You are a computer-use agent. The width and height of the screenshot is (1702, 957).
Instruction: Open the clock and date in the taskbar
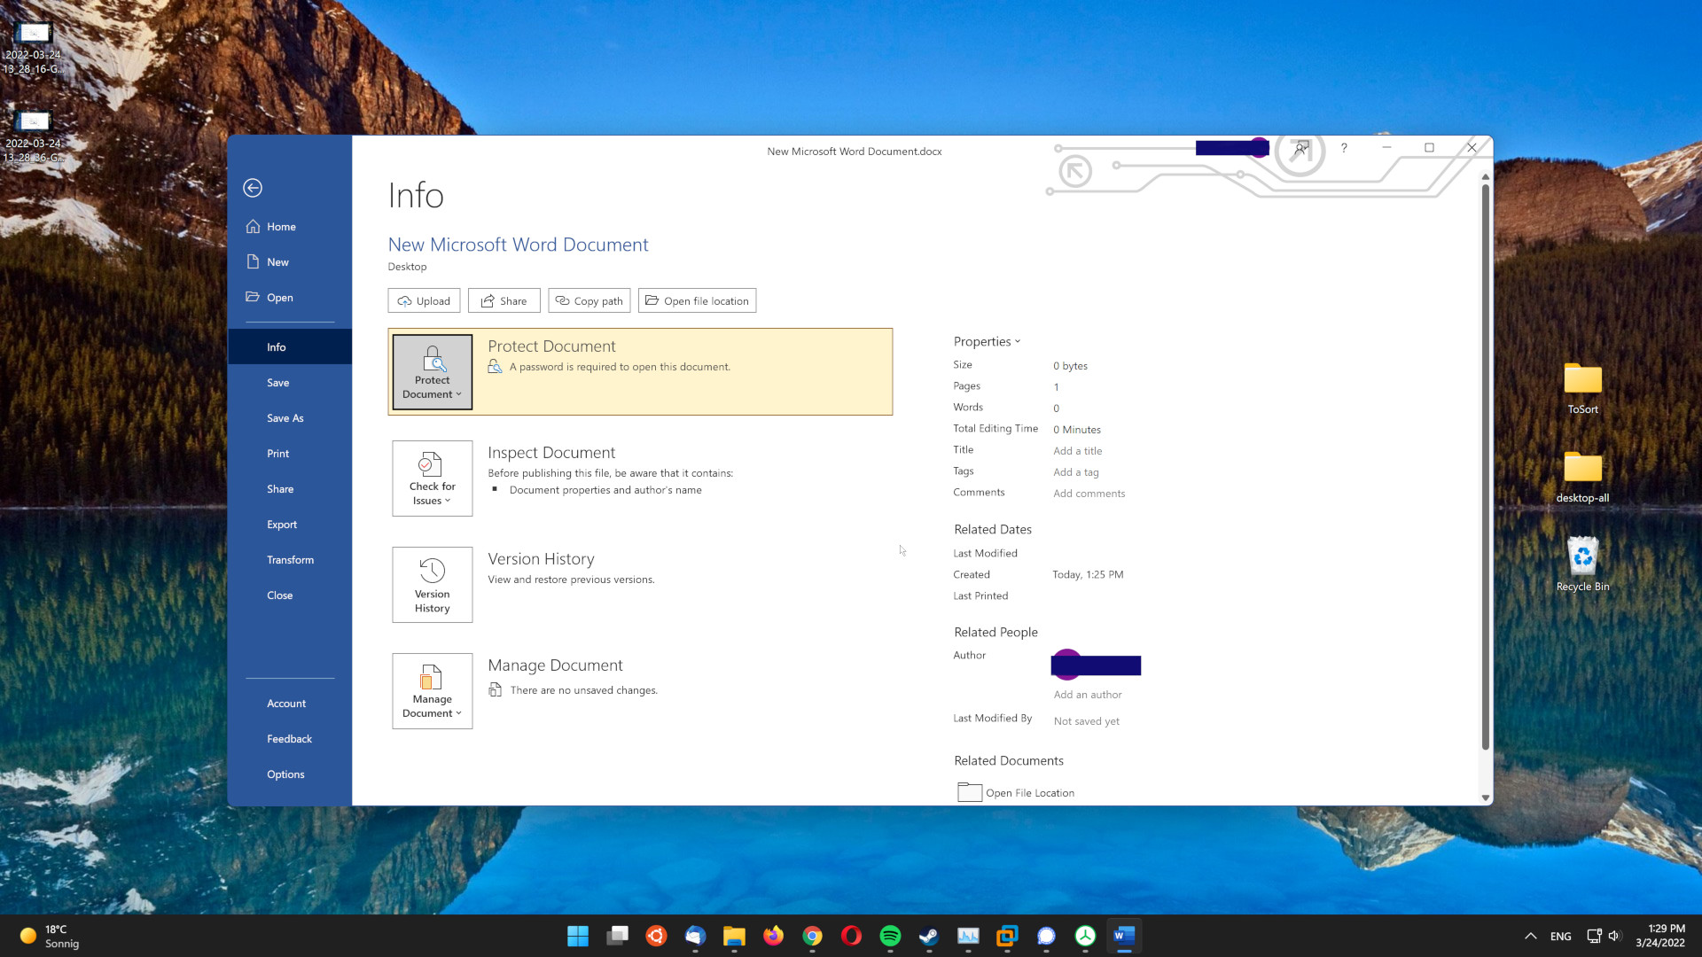click(x=1659, y=936)
